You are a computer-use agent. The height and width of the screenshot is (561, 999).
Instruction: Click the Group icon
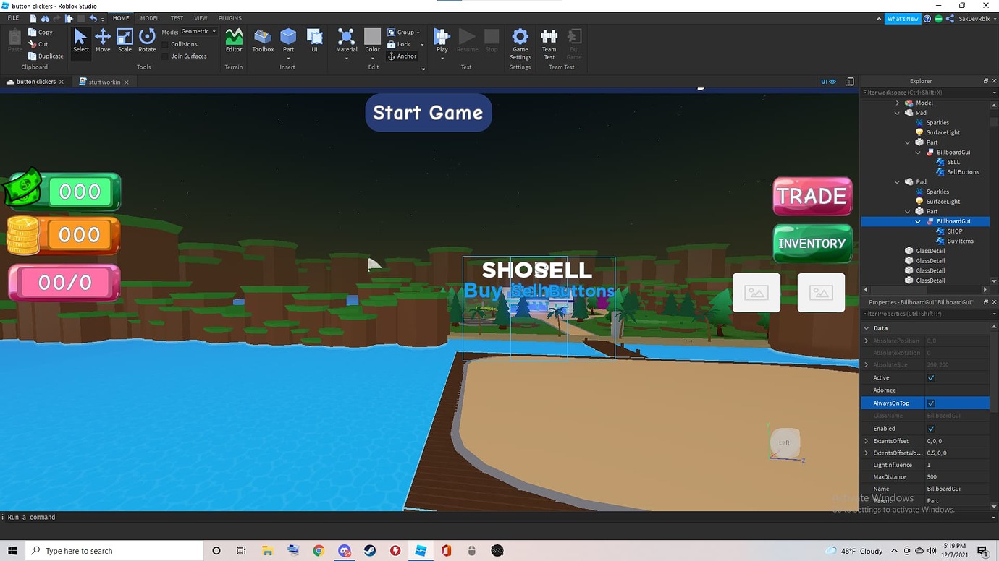pyautogui.click(x=392, y=32)
